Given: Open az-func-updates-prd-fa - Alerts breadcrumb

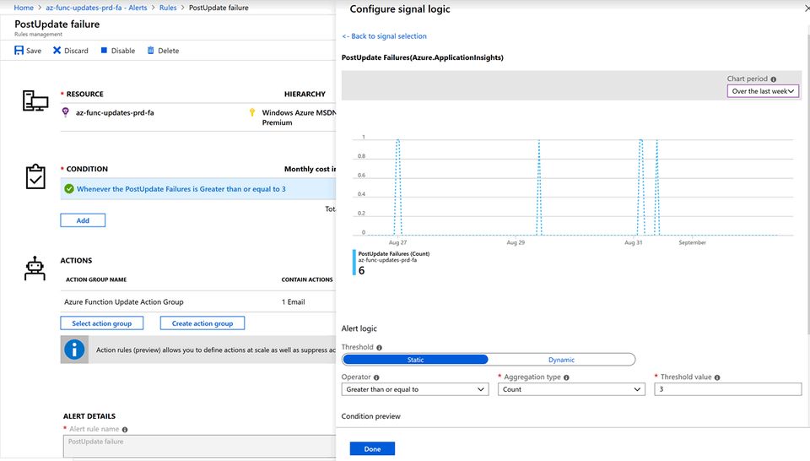Looking at the screenshot, I should click(96, 8).
